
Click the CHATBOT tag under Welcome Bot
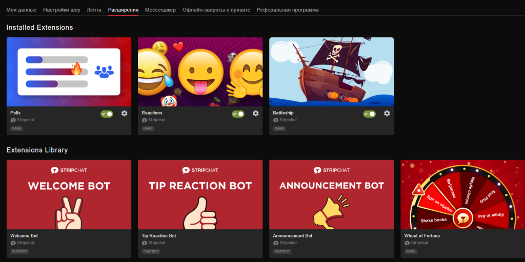20,251
